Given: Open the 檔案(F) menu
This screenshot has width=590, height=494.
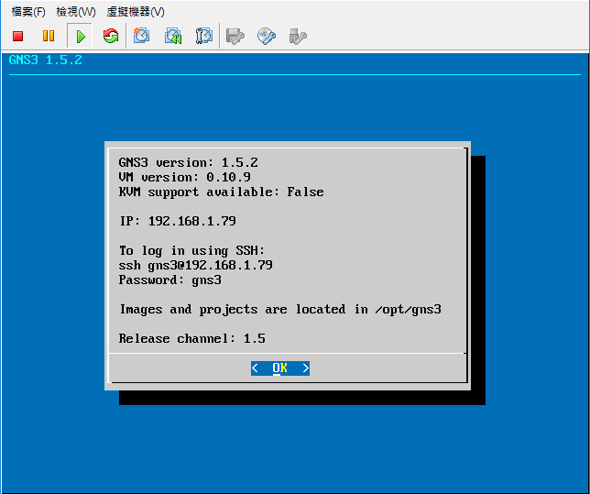Looking at the screenshot, I should (x=28, y=12).
